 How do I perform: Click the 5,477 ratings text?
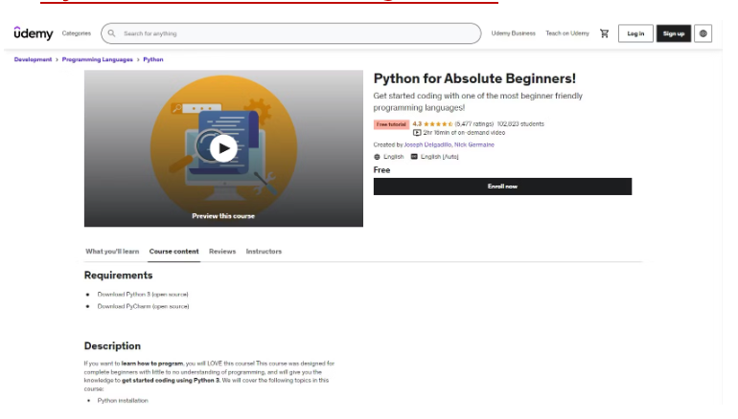click(474, 124)
